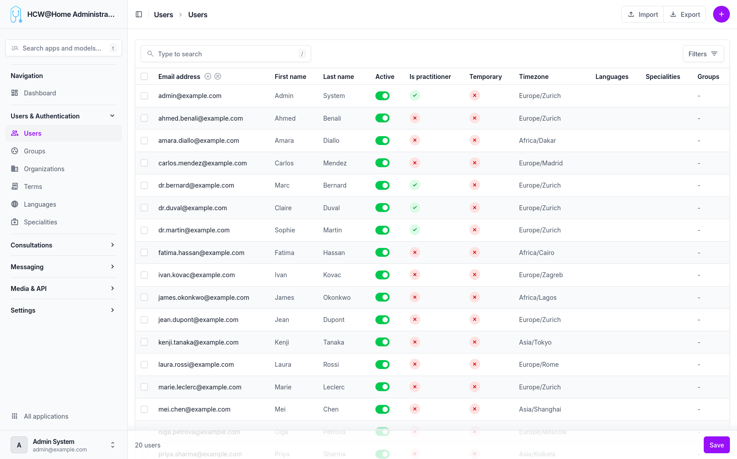Select the checkbox for dr.duval@example.com
Viewport: 737px width, 459px height.
click(144, 208)
